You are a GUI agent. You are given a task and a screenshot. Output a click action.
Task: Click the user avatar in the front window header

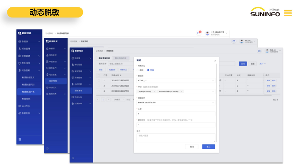[x=267, y=51]
